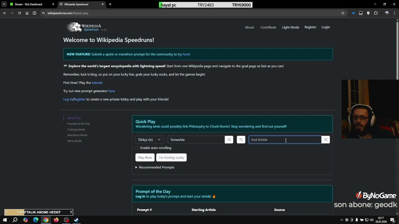
Task: Open a new browser tab
Action: coord(110,4)
